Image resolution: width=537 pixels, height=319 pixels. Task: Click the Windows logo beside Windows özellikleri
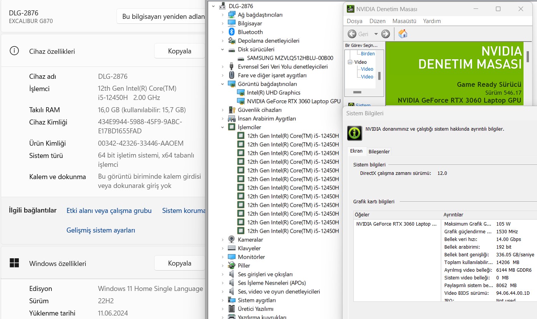[14, 263]
